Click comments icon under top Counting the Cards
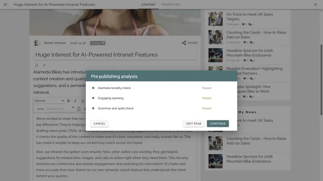 pyautogui.click(x=251, y=42)
